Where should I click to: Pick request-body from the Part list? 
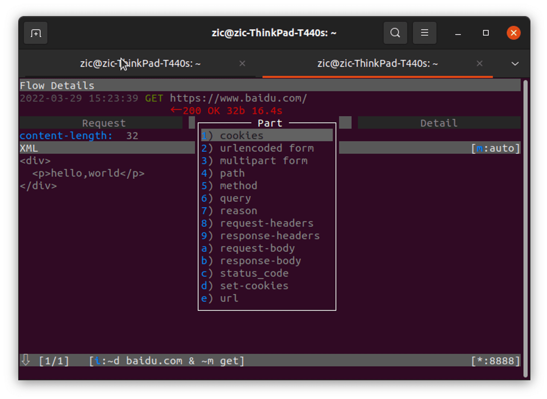click(x=267, y=248)
